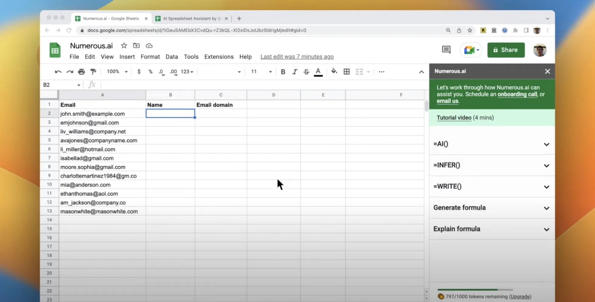
Task: Select the Paint format tool
Action: (93, 72)
